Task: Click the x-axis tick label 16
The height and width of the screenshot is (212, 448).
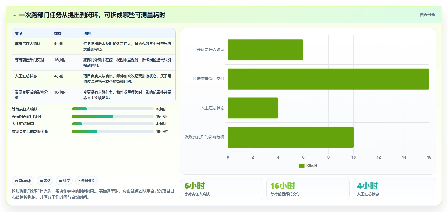Action: click(429, 157)
